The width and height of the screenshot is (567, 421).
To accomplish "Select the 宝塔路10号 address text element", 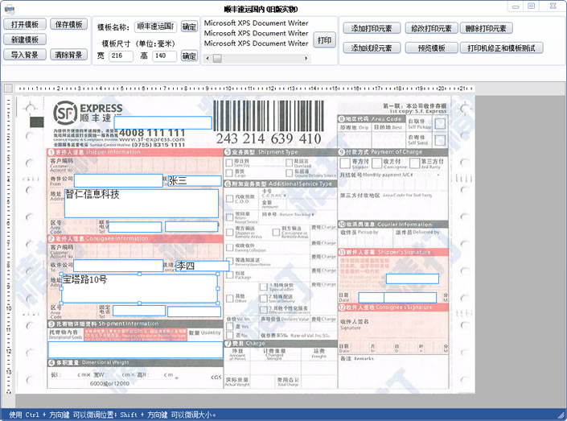I will click(140, 288).
